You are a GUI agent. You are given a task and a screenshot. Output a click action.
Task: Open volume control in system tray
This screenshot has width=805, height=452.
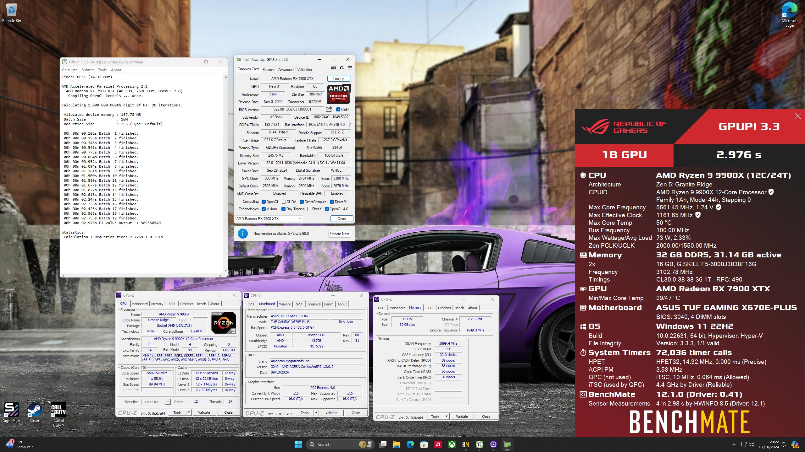point(752,444)
